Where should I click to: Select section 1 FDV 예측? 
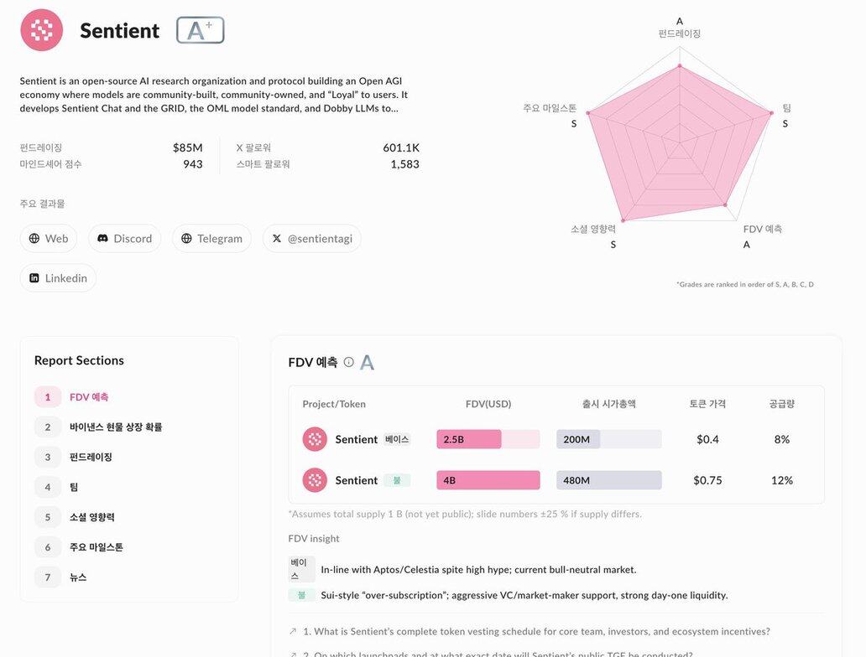88,396
